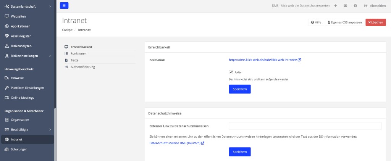Click the logout arrow icon beside Abmelden
Screen dimensions: 391x161
[366, 6]
